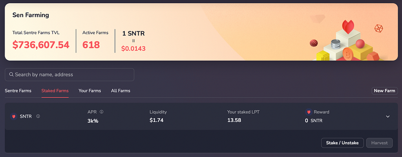Collapse the SNTR farm row chevron

(x=388, y=117)
